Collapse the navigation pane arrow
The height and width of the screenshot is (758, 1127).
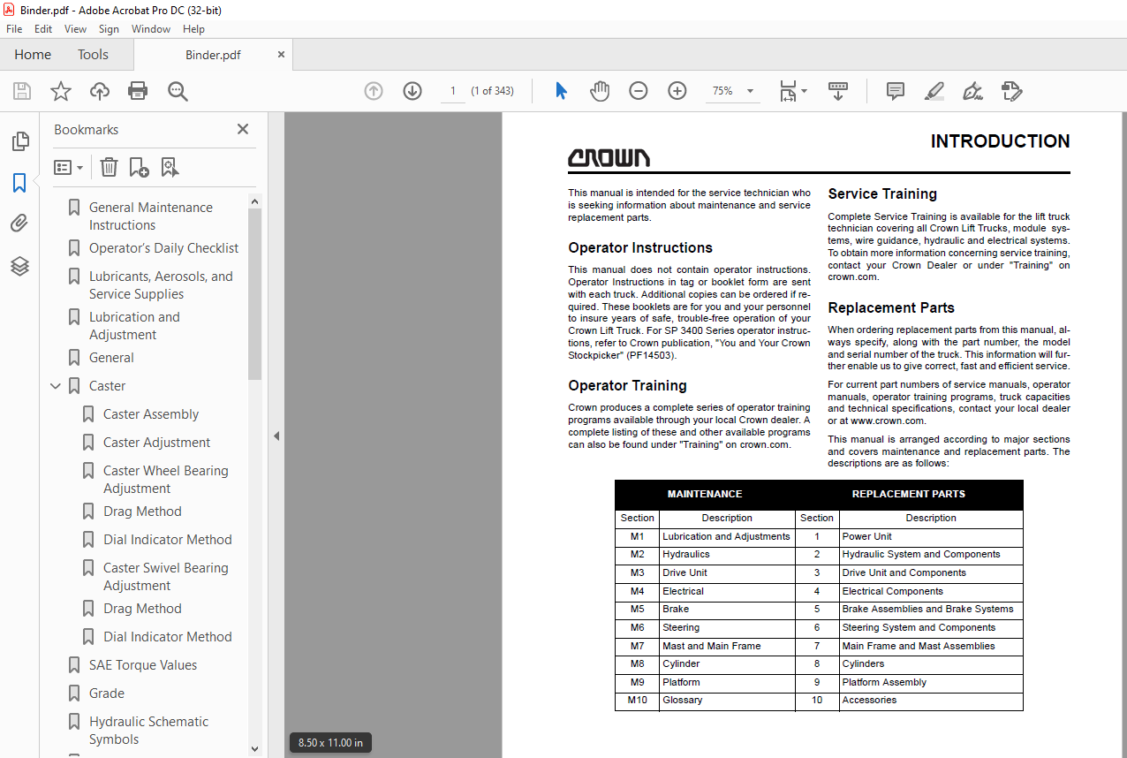(x=276, y=436)
